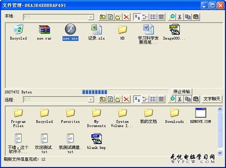Create new folder in remote pane

(118, 99)
